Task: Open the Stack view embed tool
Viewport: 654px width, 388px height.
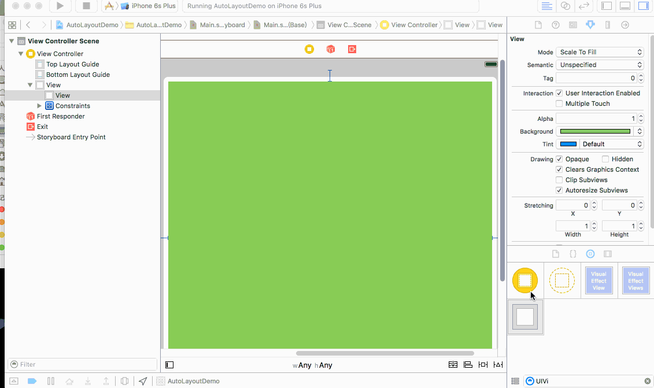Action: 453,365
